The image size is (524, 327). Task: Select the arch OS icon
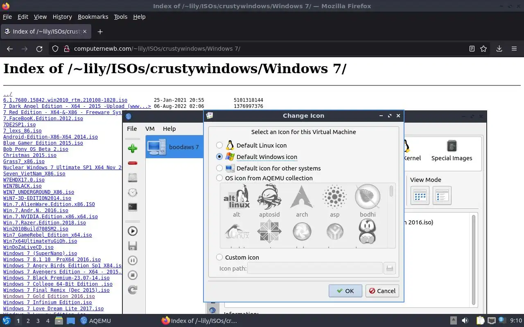pyautogui.click(x=302, y=201)
